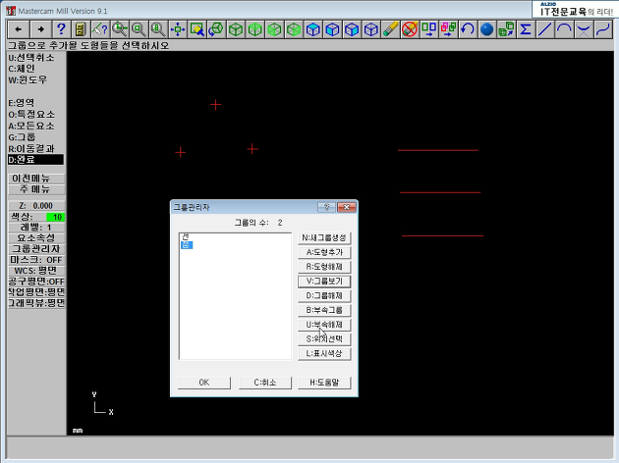
Task: Click the Sigma summation toolbar icon
Action: tap(526, 29)
